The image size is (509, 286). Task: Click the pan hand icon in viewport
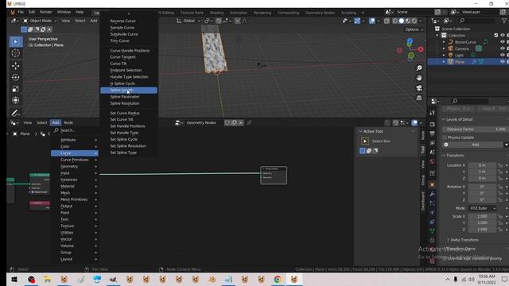pyautogui.click(x=419, y=78)
